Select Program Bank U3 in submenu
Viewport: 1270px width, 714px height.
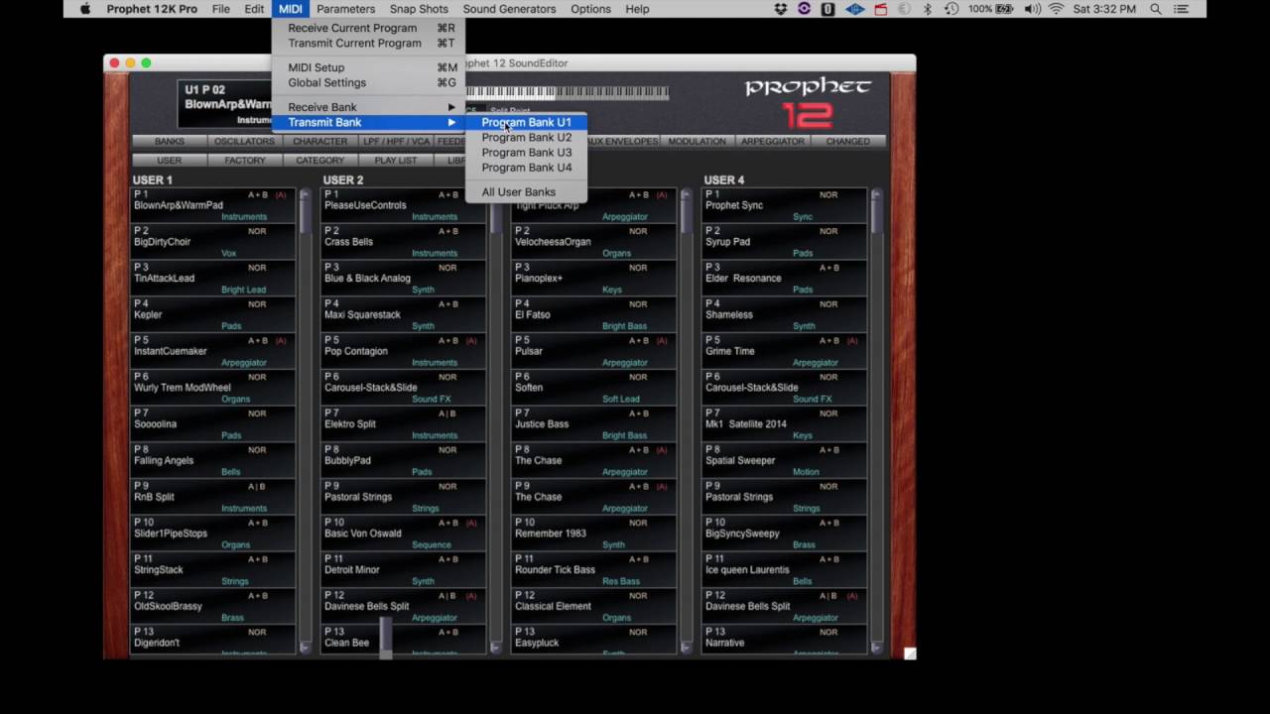[526, 152]
